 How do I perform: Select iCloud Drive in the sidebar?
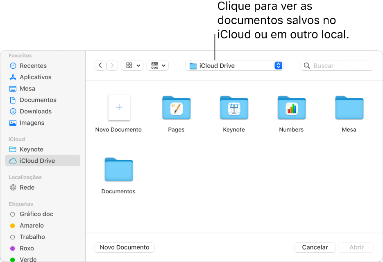(x=43, y=161)
